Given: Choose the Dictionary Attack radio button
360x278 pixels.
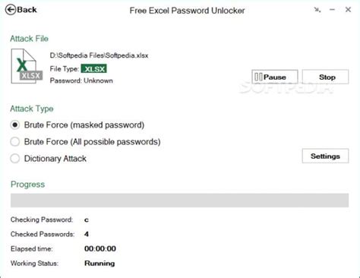Looking at the screenshot, I should pyautogui.click(x=15, y=159).
